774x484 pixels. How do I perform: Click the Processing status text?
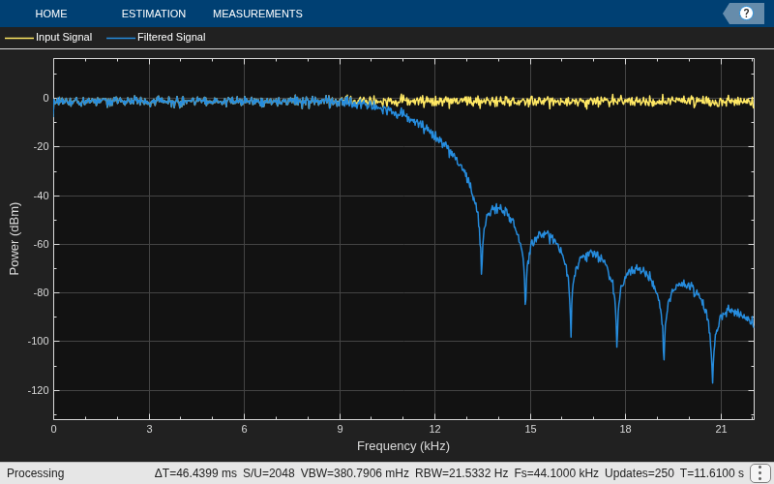[36, 473]
